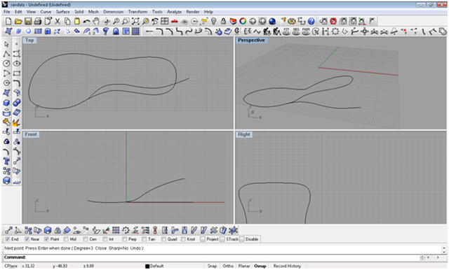Select the blue Box solid tool
The height and width of the screenshot is (270, 449).
[6, 102]
